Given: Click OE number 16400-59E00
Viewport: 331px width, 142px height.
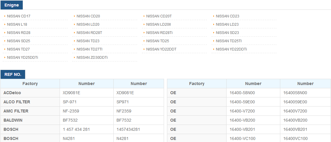Looking at the screenshot, I should click(253, 102).
